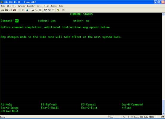Open the Options menu
Viewport: 165px width, 119px height.
click(21, 6)
